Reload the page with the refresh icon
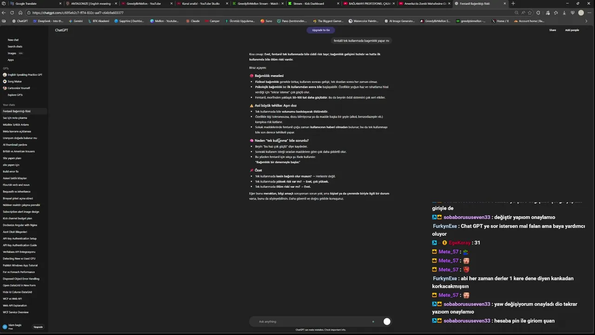 (12, 13)
